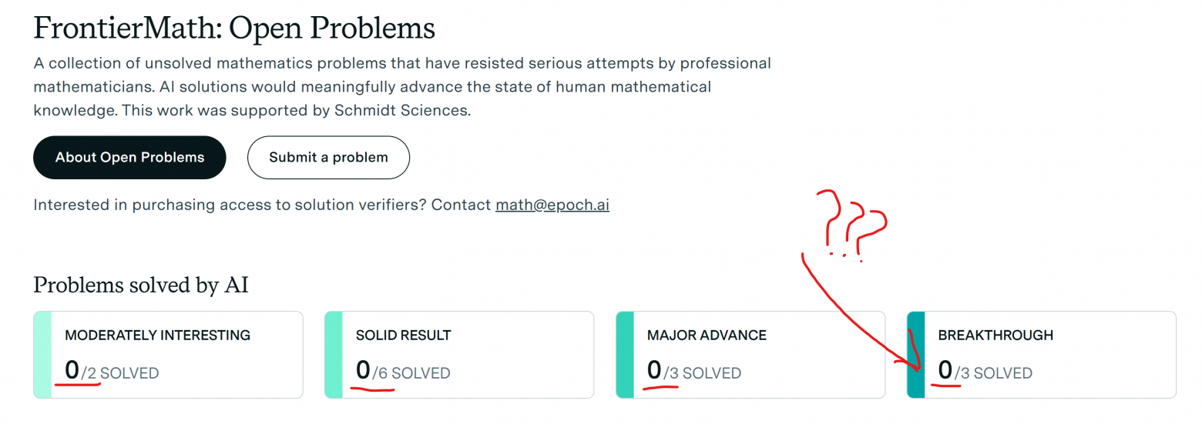
Task: Select the MODERATELY INTERESTING card title
Action: [x=157, y=336]
